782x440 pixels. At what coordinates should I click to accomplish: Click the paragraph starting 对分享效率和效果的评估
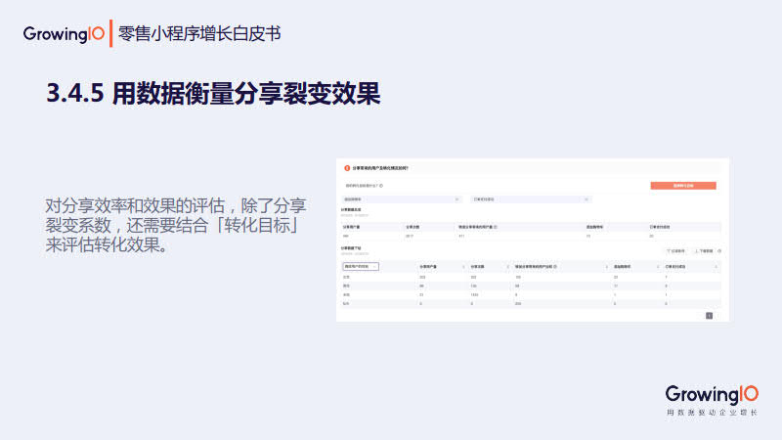176,225
